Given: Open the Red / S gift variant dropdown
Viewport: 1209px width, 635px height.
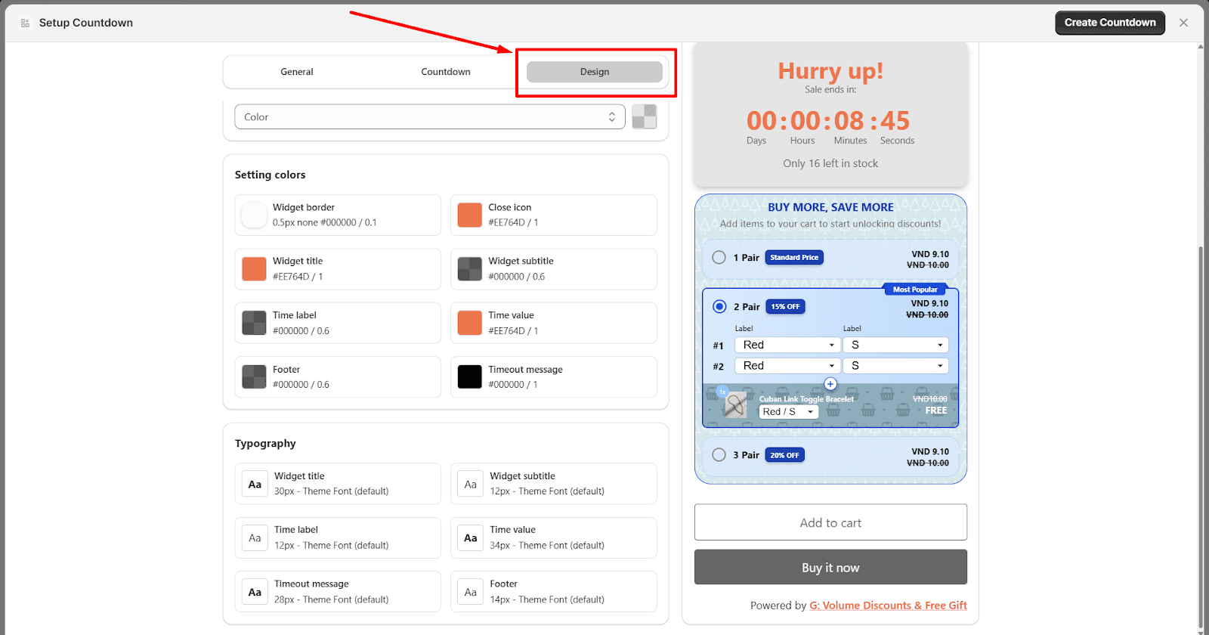Looking at the screenshot, I should (x=789, y=411).
